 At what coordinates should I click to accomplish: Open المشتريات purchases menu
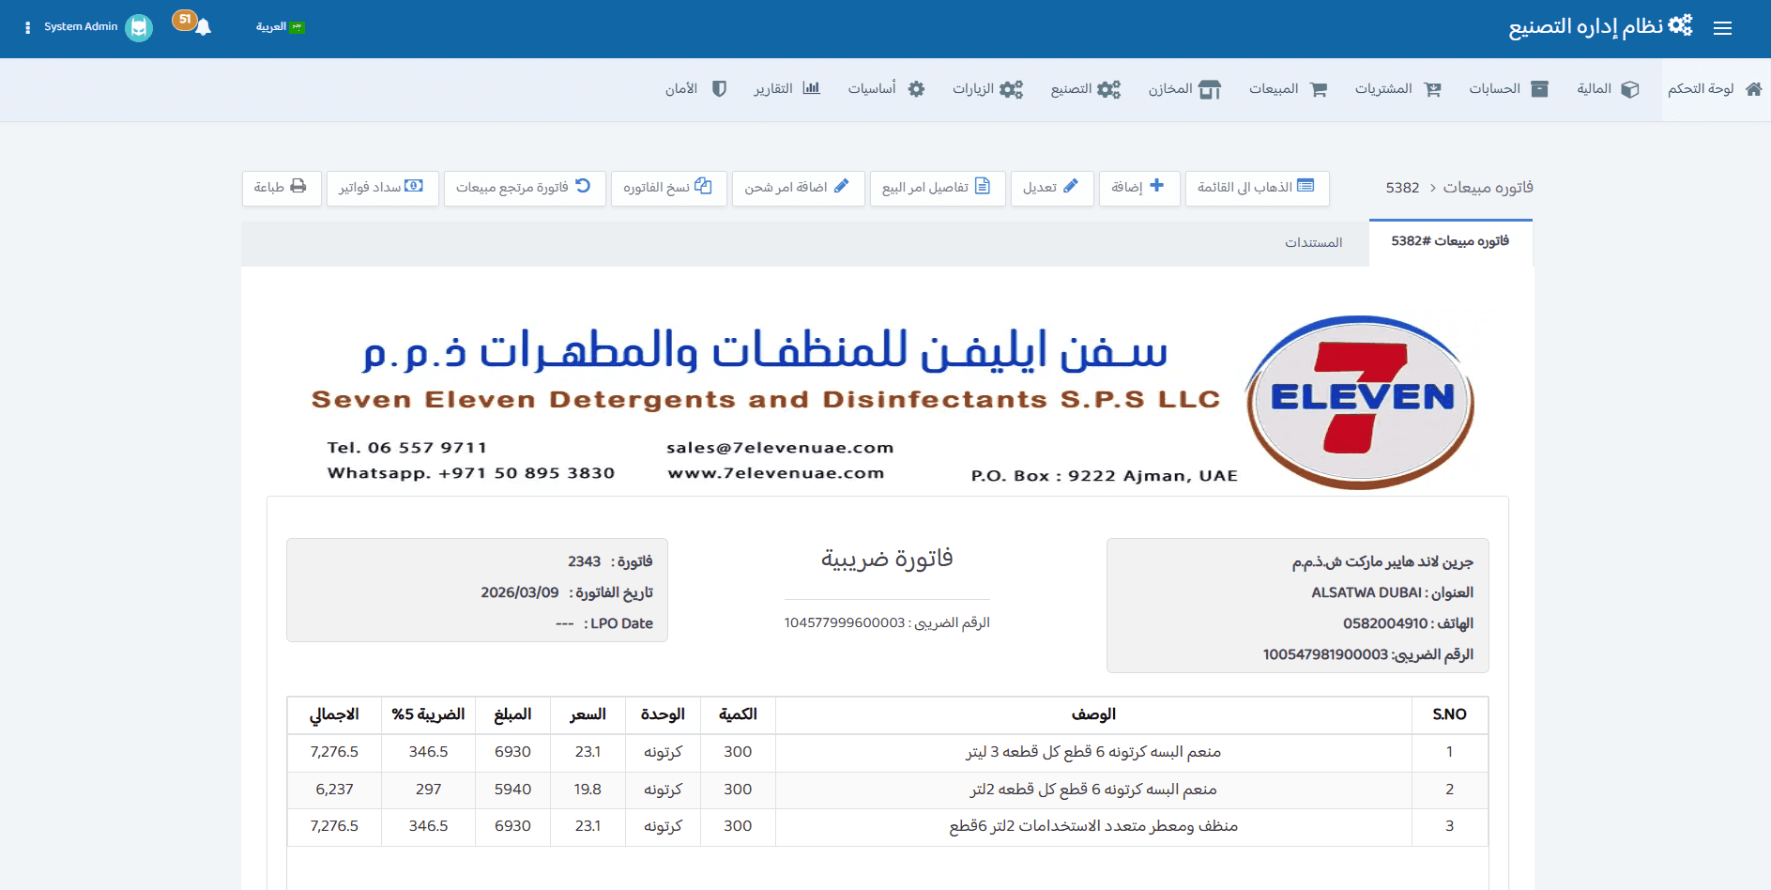tap(1397, 89)
